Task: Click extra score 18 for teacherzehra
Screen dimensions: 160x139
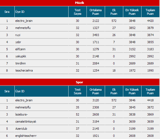Action: pos(114,70)
